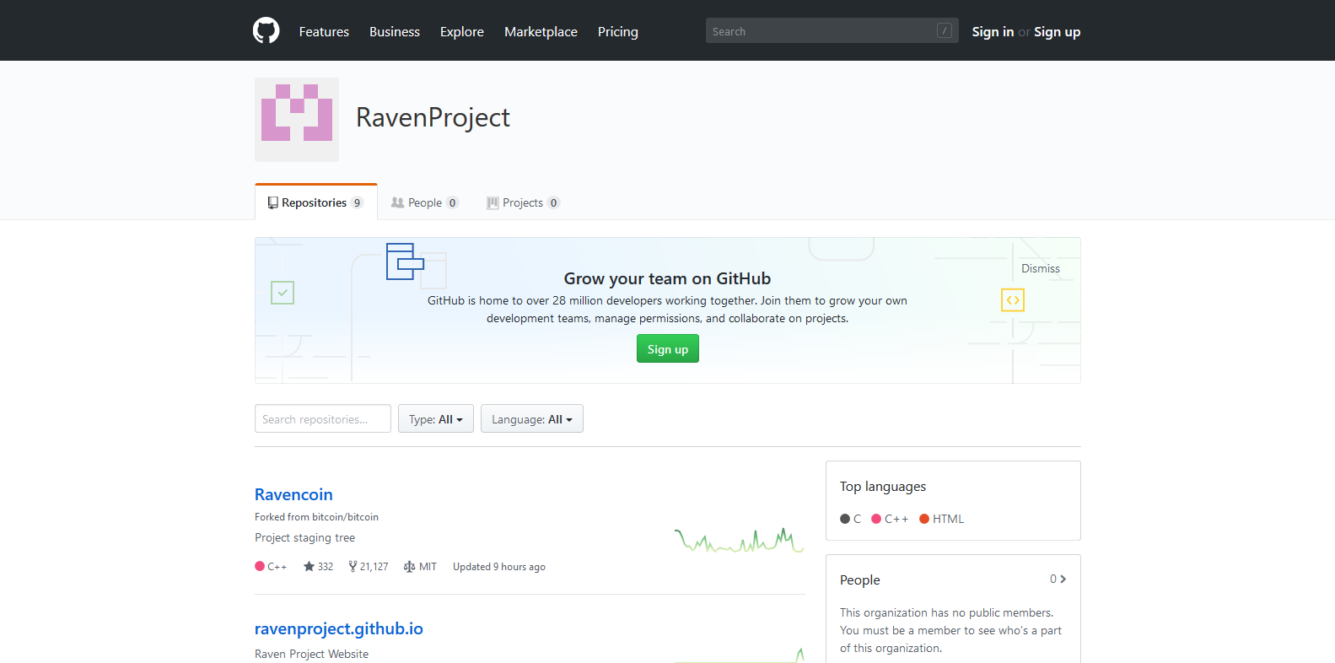Follow the Sign in link
Screen dimensions: 1335x663
click(993, 31)
